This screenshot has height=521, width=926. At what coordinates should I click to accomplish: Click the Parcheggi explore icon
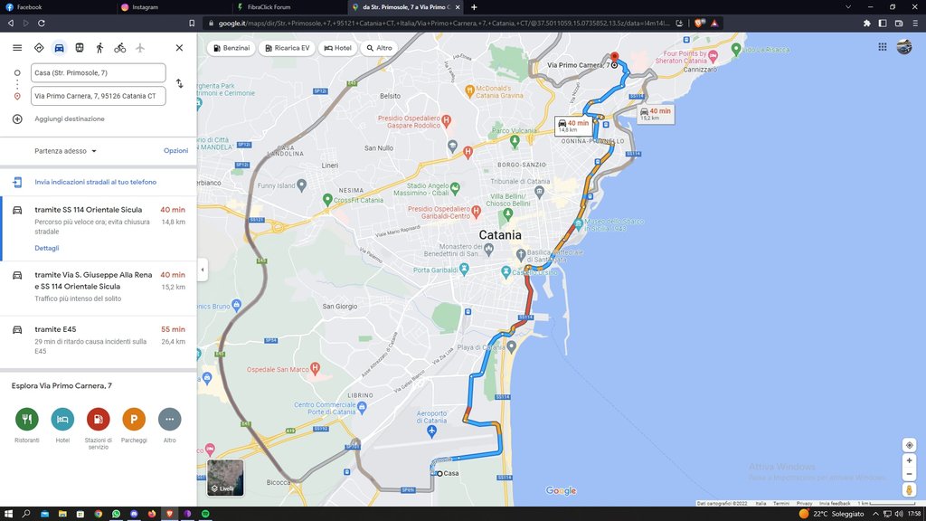pos(134,420)
